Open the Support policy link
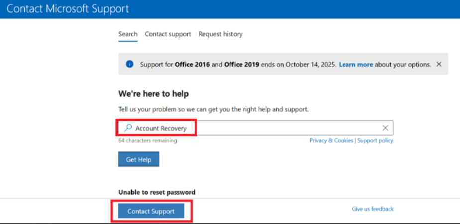The height and width of the screenshot is (224, 460). pos(375,140)
